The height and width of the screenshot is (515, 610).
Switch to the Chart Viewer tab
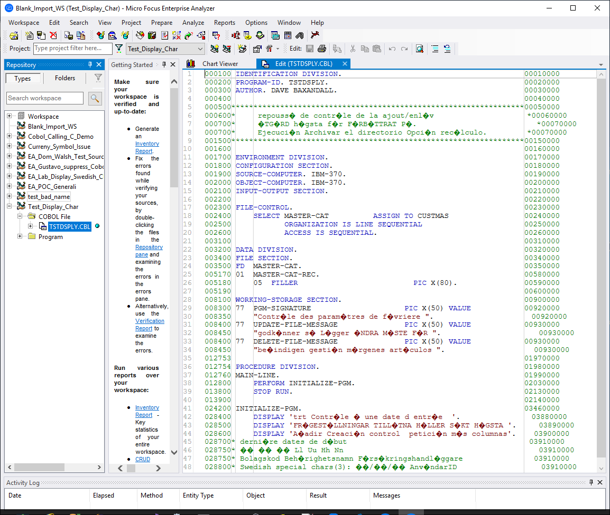[219, 63]
